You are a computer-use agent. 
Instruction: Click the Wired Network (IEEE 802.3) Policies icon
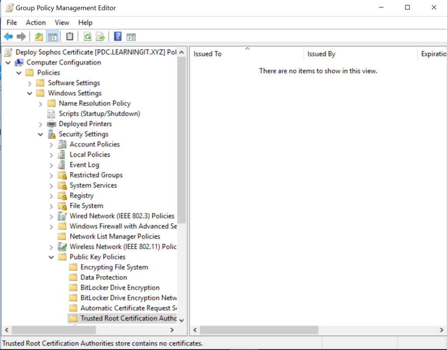click(62, 216)
